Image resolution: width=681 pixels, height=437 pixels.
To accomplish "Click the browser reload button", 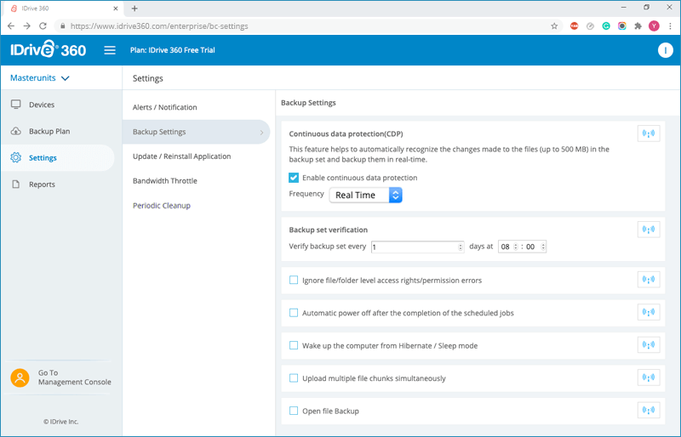I will 43,26.
